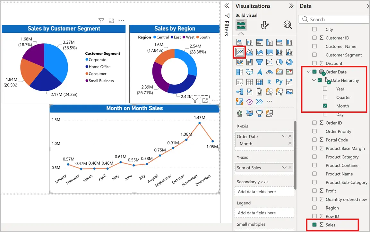Choose the pie chart visual icon
Screen dimensions: 370x232
[280, 62]
